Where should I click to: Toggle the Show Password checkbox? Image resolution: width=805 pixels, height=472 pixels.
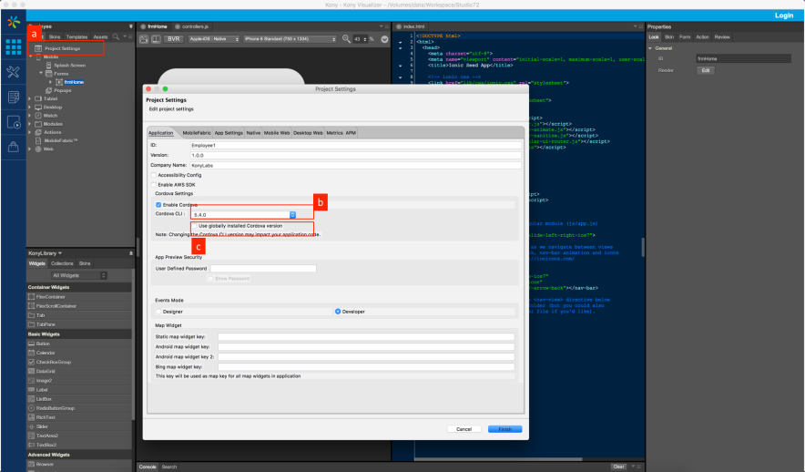point(210,279)
